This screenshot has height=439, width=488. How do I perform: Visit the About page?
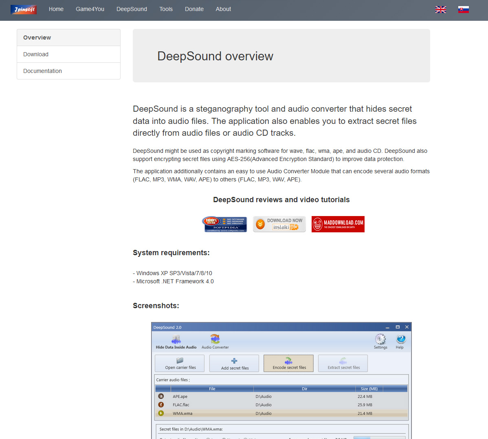pos(223,9)
